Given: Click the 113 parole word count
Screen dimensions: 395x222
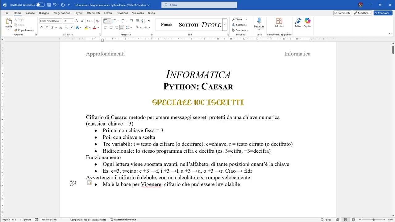Looking at the screenshot, I should (x=25, y=220).
